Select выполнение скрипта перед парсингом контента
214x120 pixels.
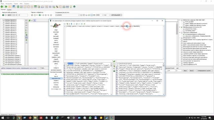click(197, 50)
